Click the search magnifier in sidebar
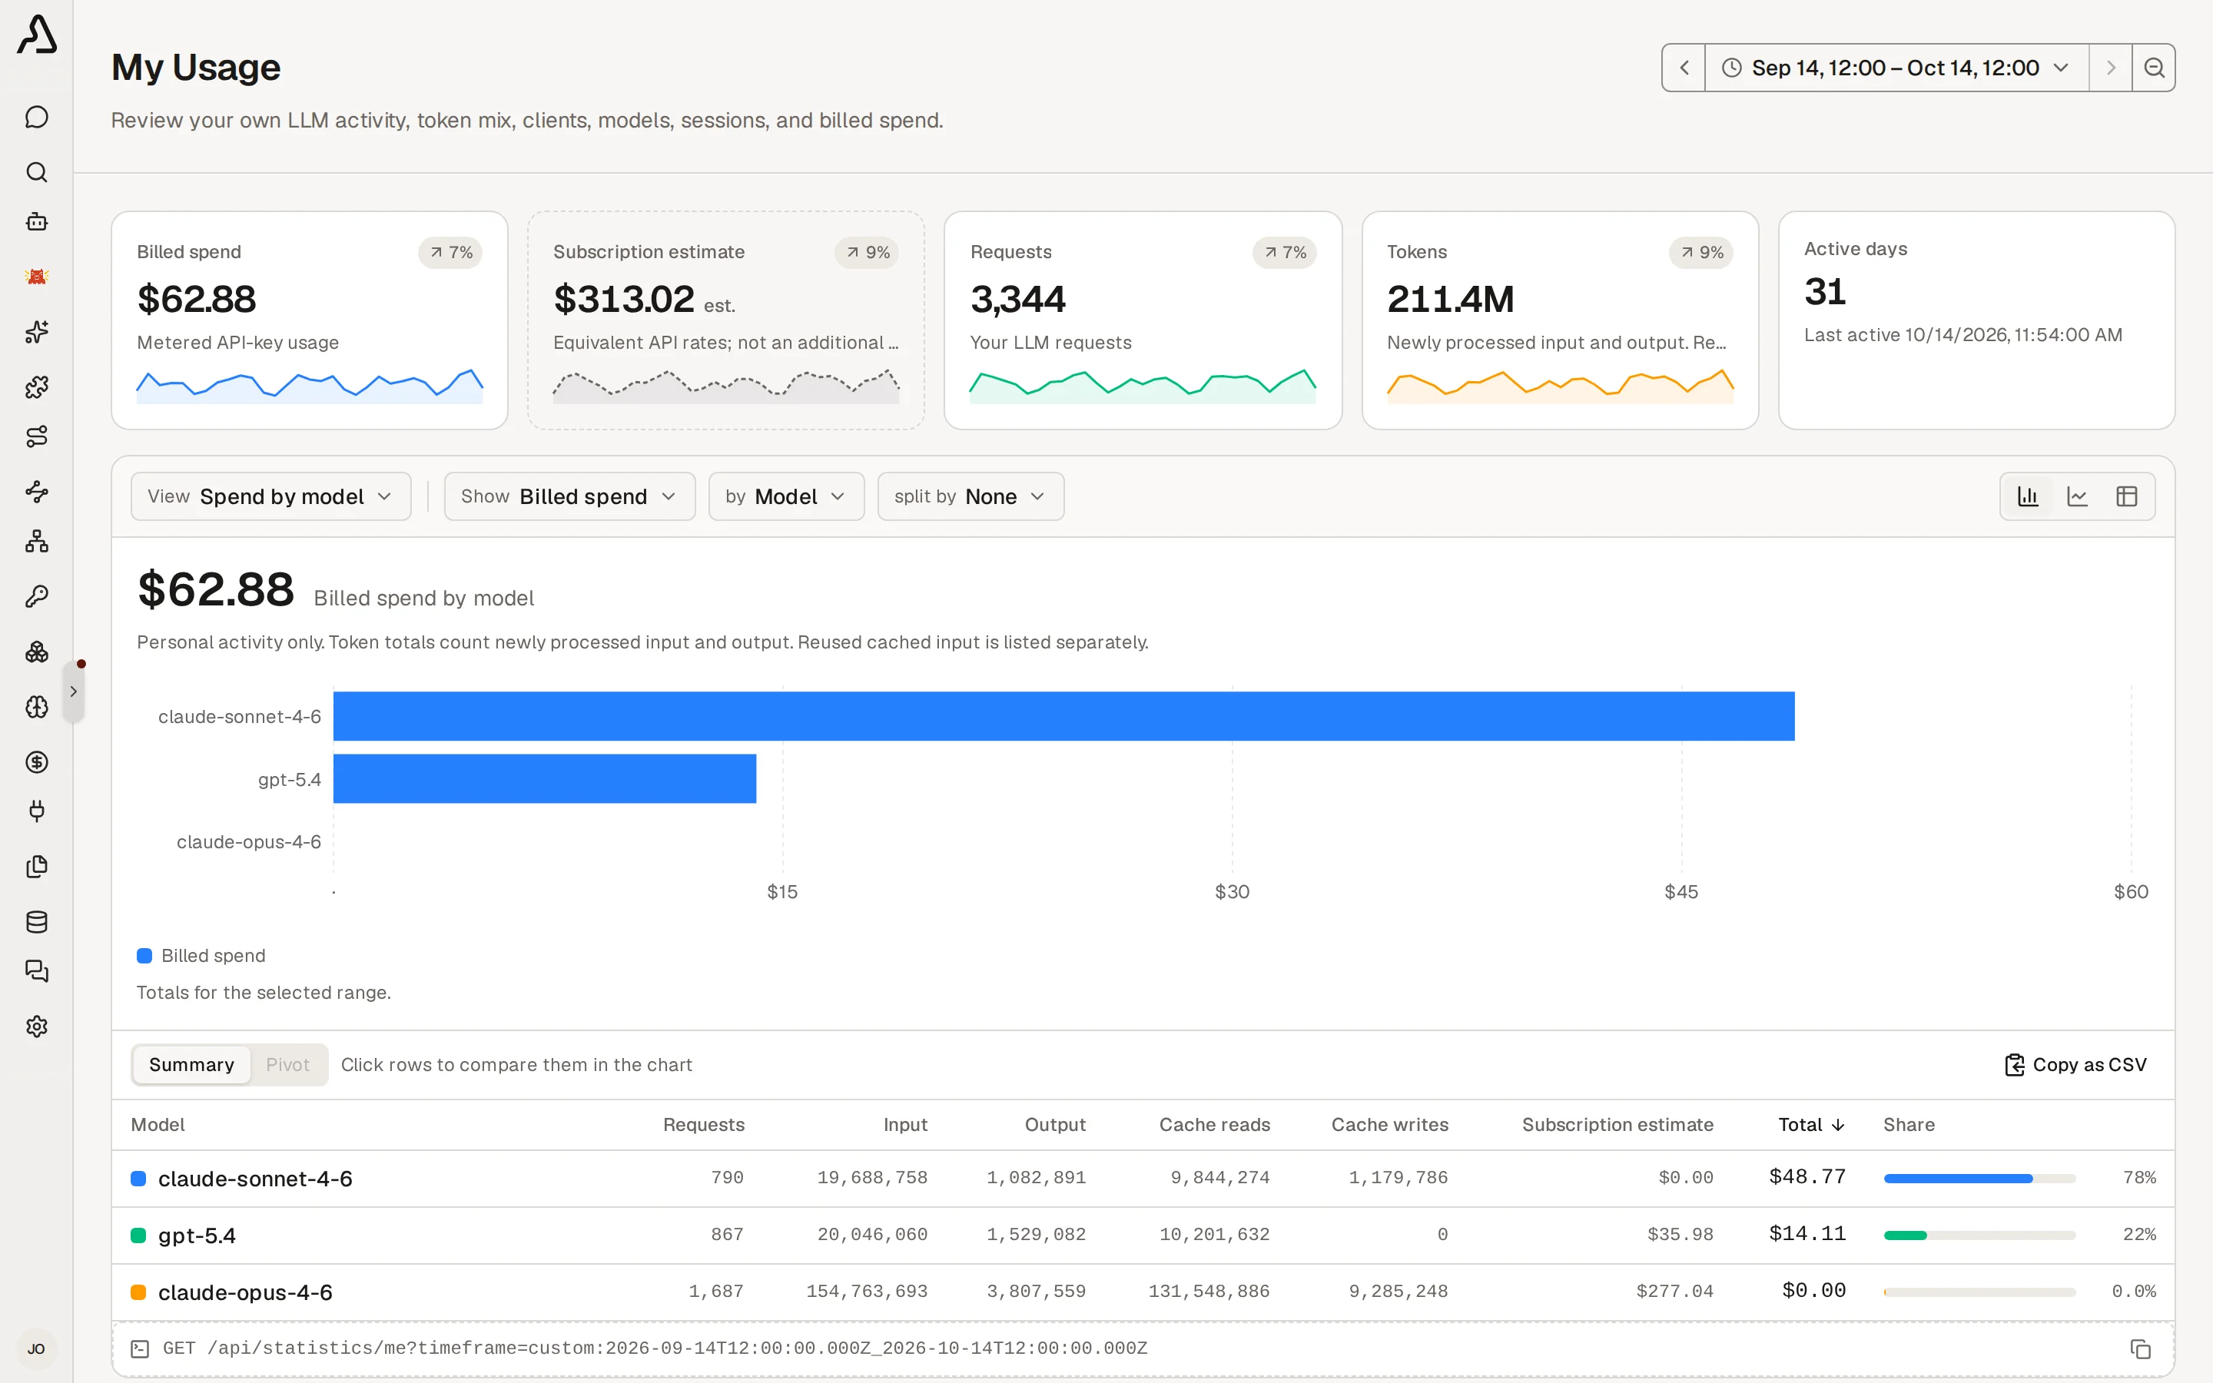The width and height of the screenshot is (2213, 1383). [37, 172]
